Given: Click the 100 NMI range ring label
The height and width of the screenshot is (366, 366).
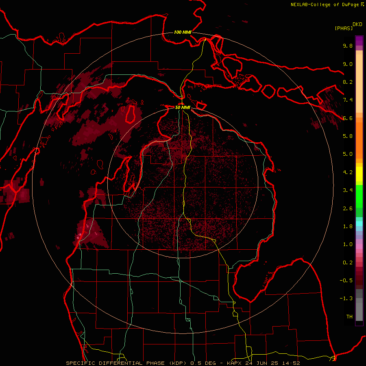Looking at the screenshot, I should [183, 32].
